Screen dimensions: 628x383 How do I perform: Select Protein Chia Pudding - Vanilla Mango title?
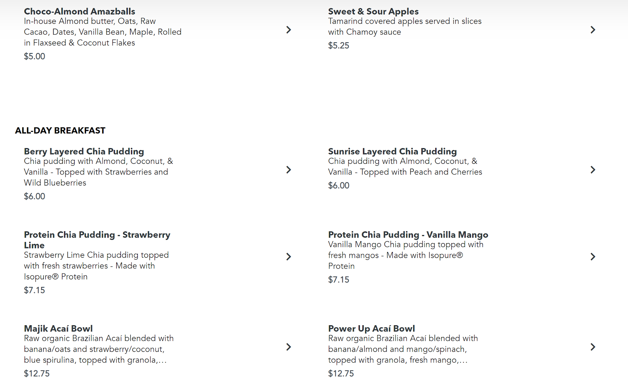point(408,235)
